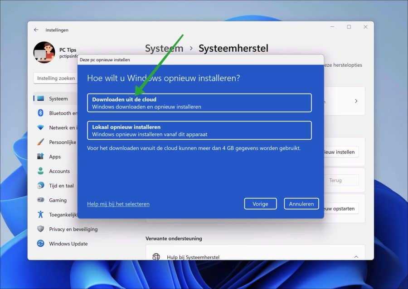Click the Windows Update refresh icon
Screen dimensions: 408x289
click(41, 244)
